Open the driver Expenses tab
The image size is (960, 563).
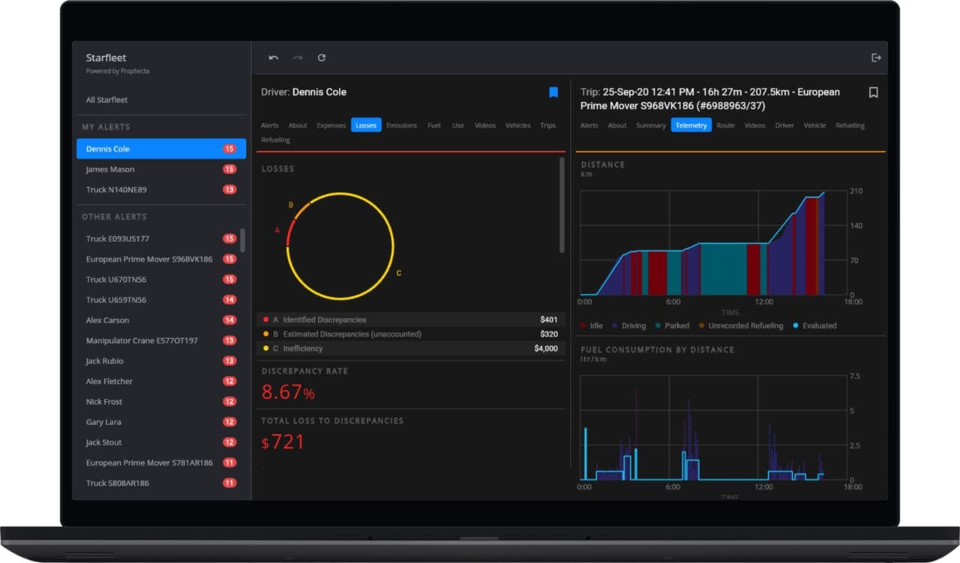pos(331,125)
